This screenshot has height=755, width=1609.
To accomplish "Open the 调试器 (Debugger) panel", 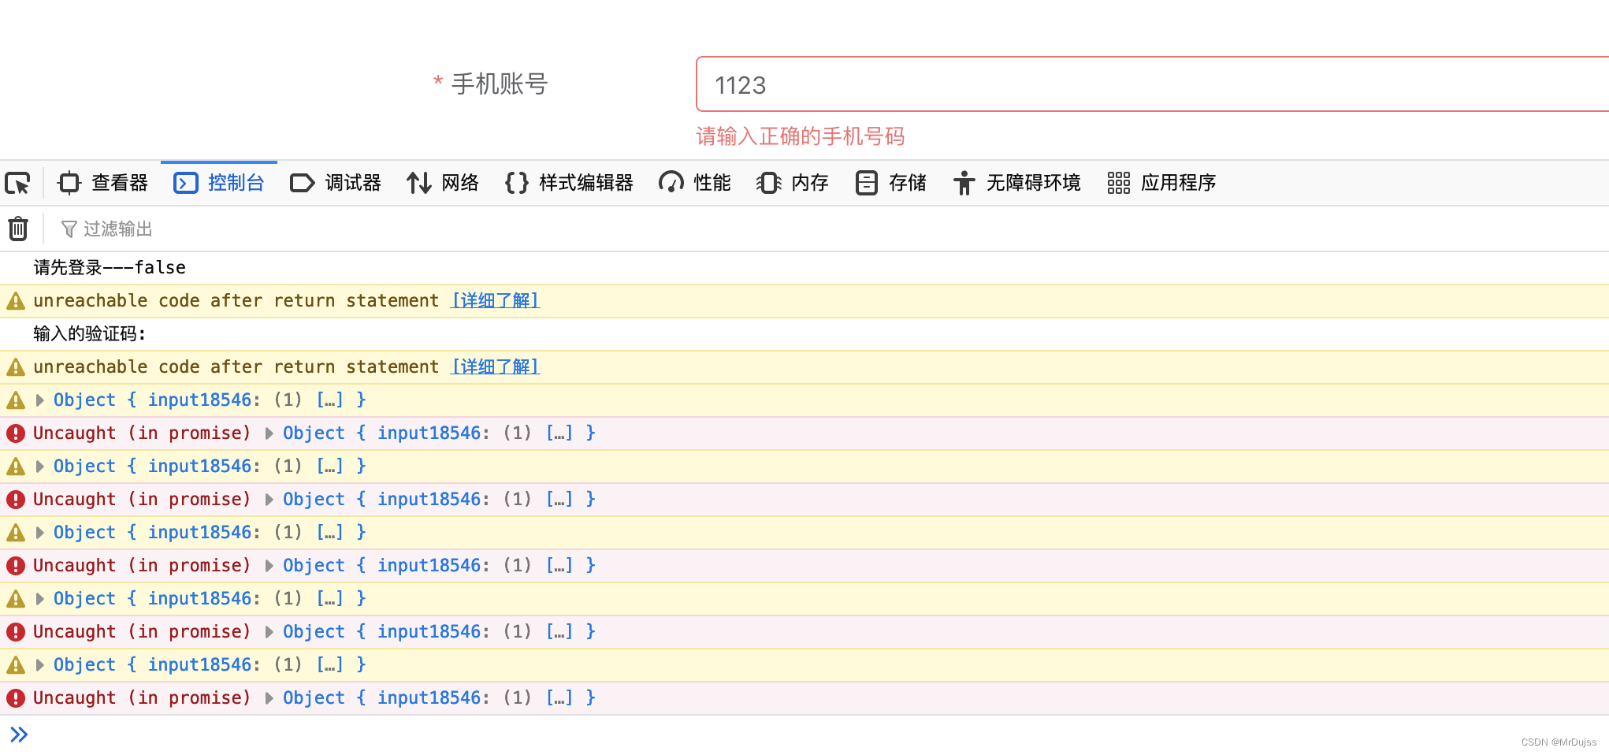I will (x=336, y=183).
